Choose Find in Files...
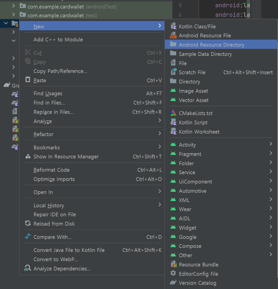Image resolution: width=278 pixels, height=289 pixels. (x=92, y=103)
